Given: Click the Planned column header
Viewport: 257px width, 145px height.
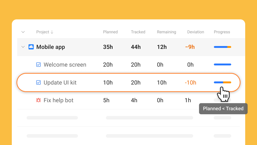Looking at the screenshot, I should pos(110,32).
